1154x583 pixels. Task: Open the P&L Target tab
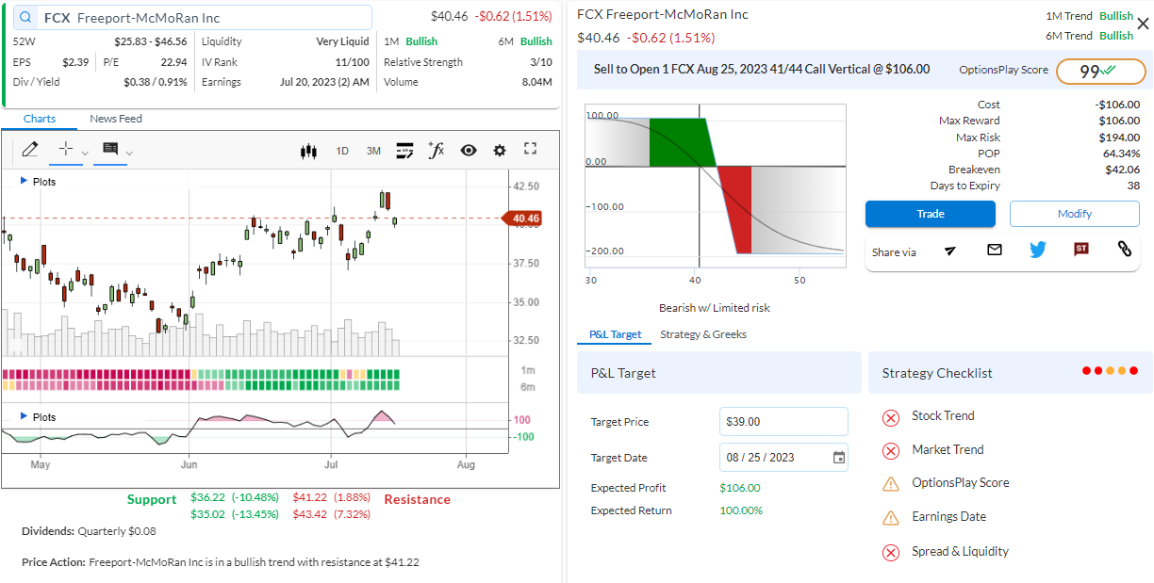coord(615,334)
